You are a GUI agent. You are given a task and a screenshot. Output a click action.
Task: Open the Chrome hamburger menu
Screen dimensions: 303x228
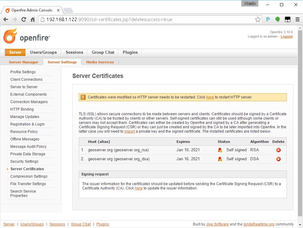click(297, 20)
